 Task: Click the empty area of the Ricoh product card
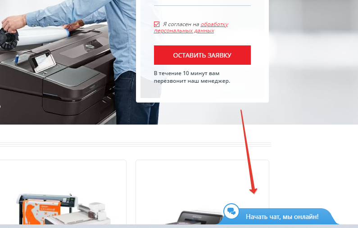click(x=202, y=180)
